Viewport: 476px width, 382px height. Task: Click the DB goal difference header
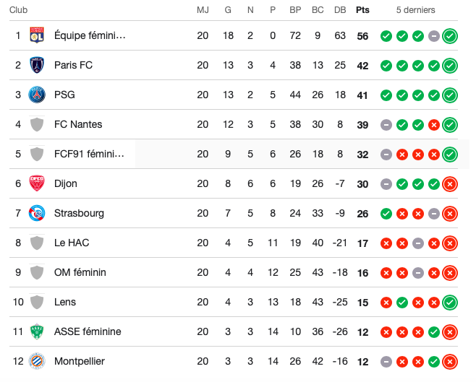point(340,11)
